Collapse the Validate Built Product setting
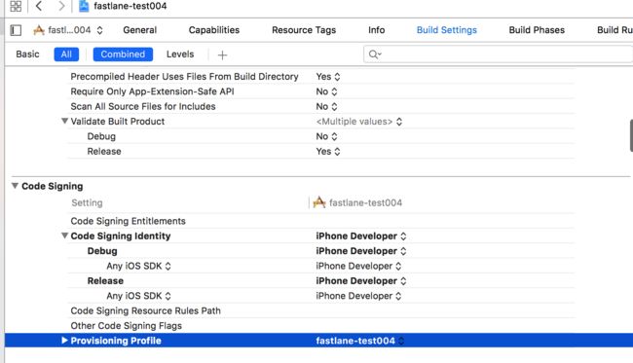The height and width of the screenshot is (363, 633). tap(64, 121)
